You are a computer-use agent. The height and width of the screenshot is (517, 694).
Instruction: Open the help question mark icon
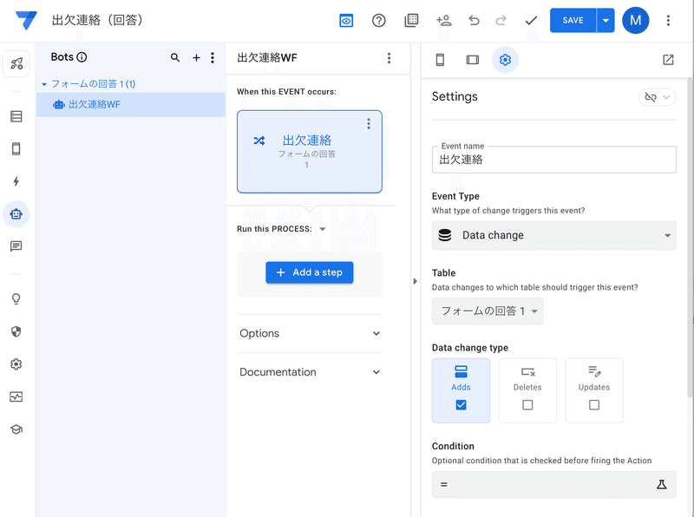tap(379, 20)
